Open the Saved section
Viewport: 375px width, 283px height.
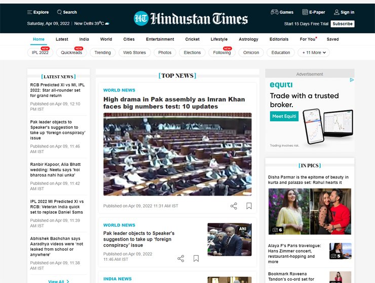332,39
